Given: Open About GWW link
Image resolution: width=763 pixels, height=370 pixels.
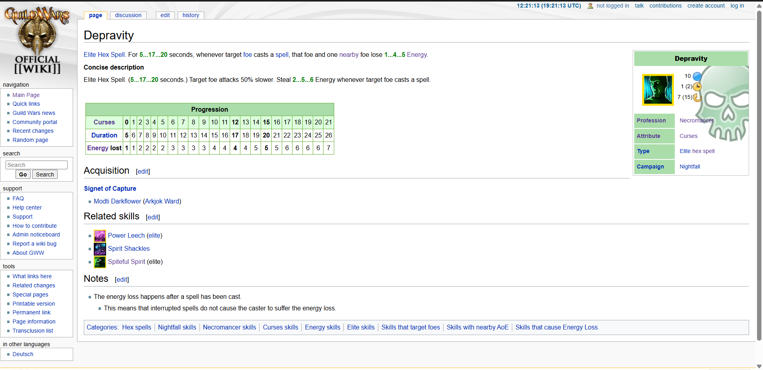Looking at the screenshot, I should [28, 253].
